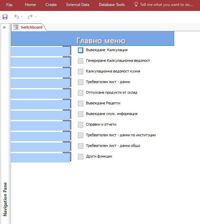
Task: Open the Undo history dropdown arrow
Action: tap(22, 17)
